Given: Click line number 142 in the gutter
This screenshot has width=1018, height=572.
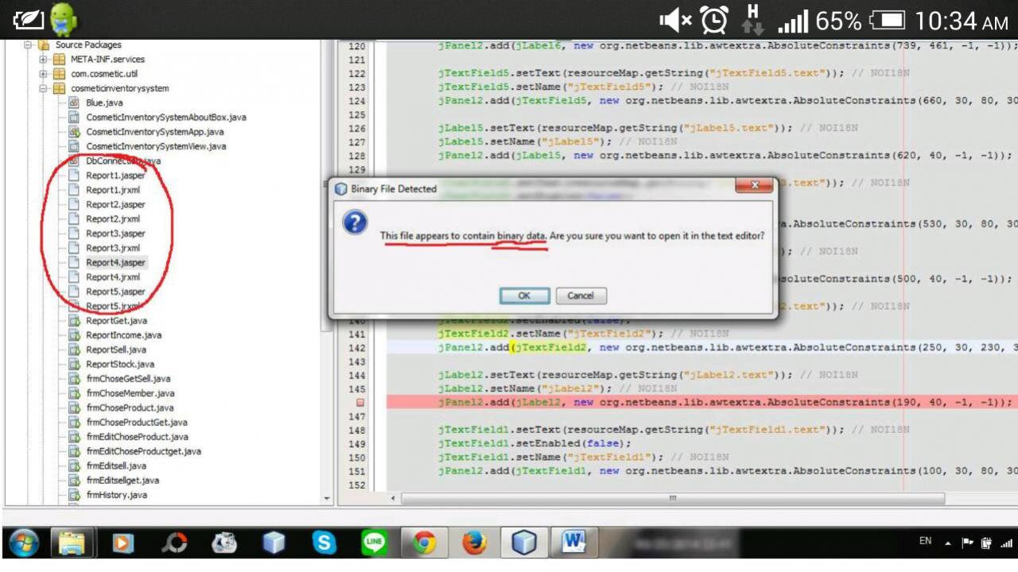Looking at the screenshot, I should [x=357, y=348].
